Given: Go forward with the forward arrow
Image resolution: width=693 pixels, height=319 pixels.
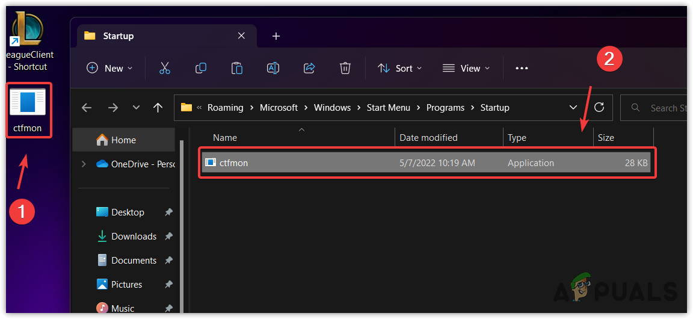Looking at the screenshot, I should pyautogui.click(x=113, y=108).
